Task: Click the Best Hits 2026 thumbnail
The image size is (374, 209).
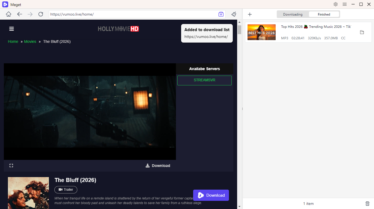Action: pyautogui.click(x=261, y=32)
